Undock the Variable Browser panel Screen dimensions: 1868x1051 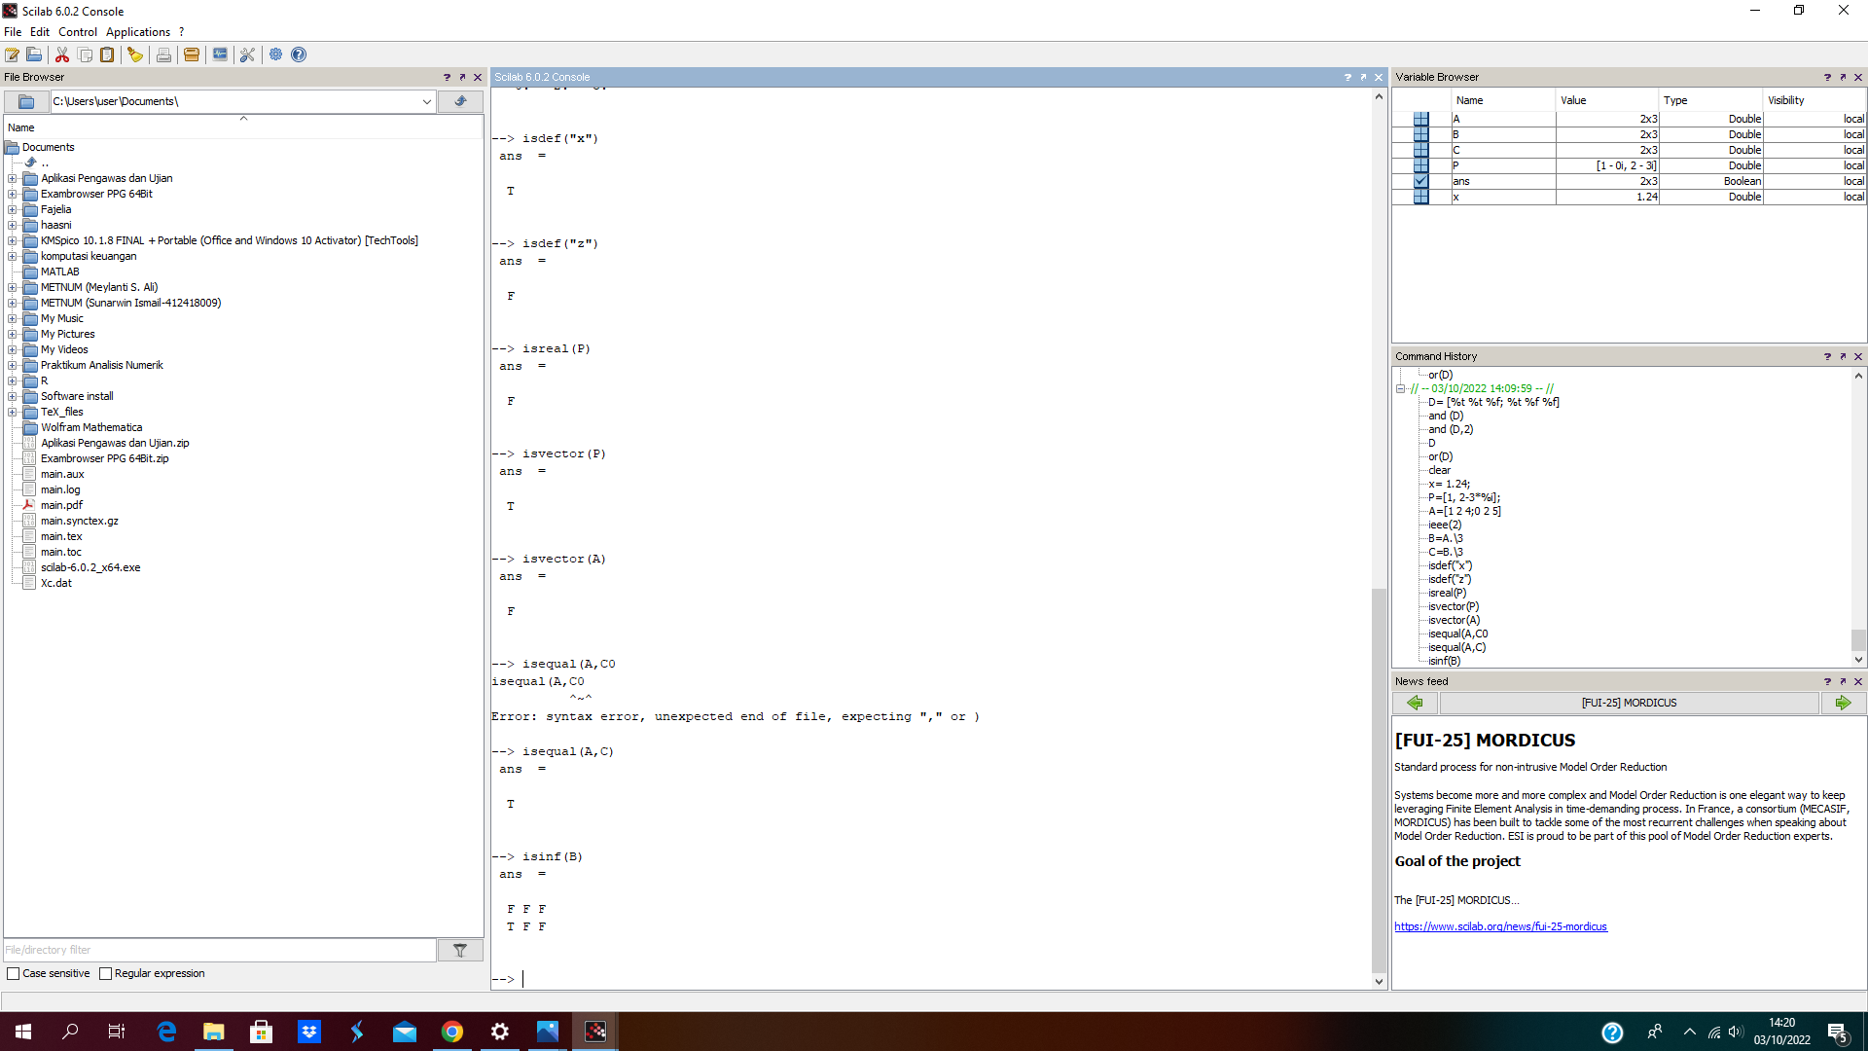point(1843,77)
